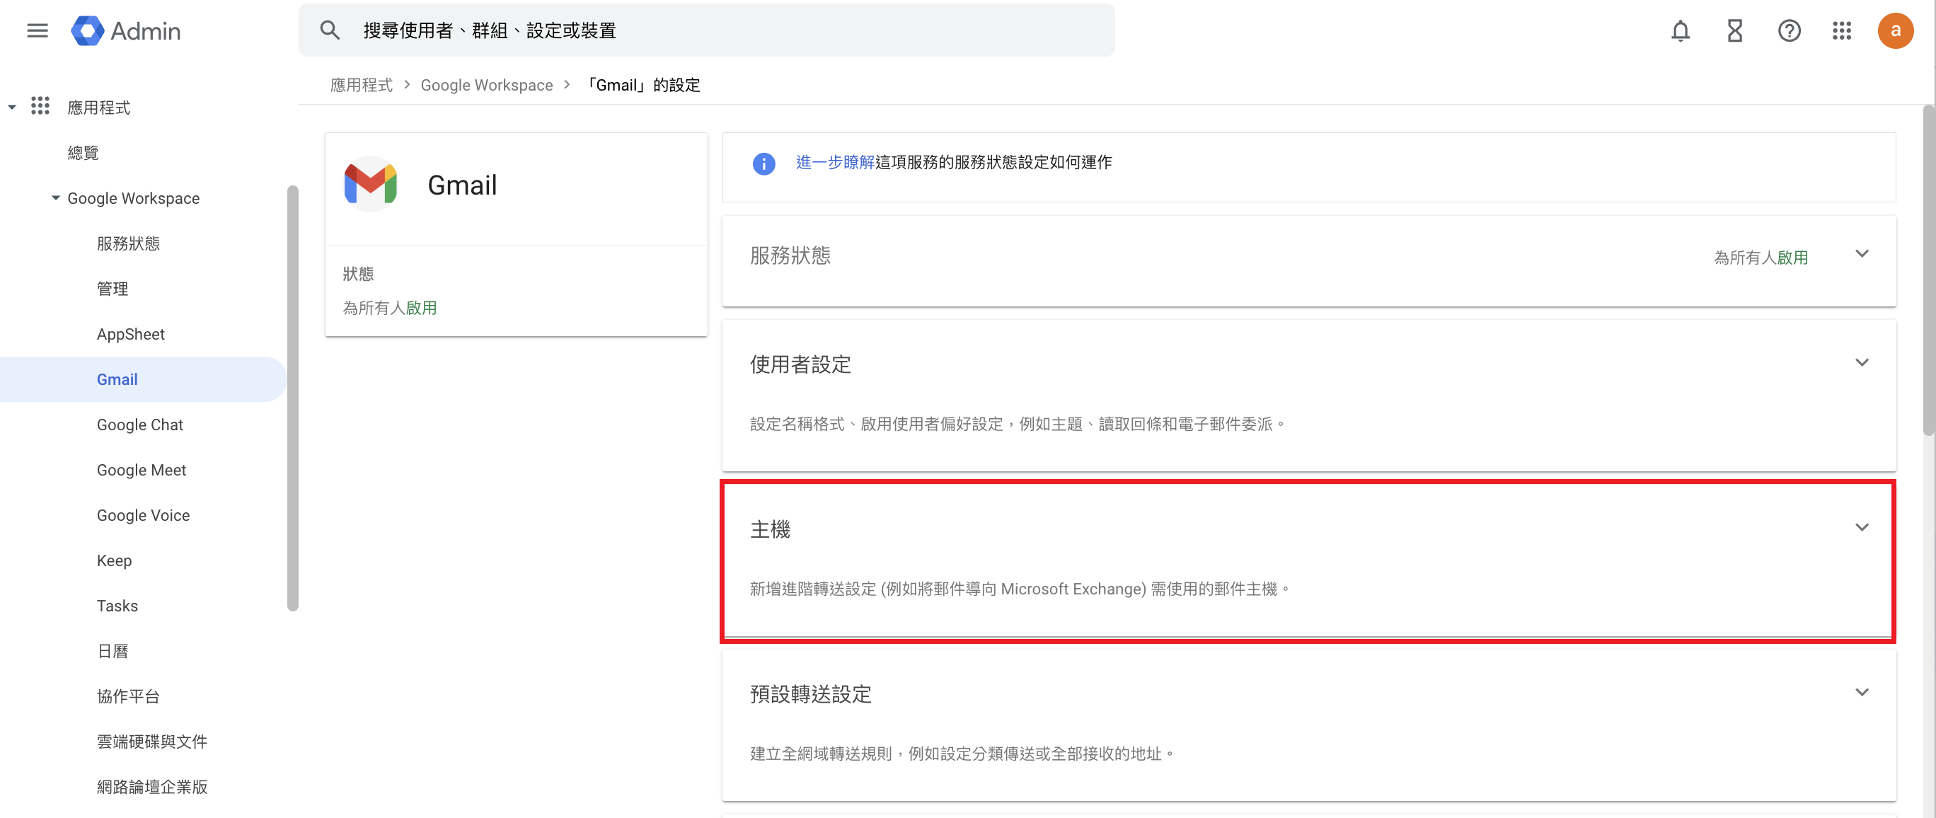Click the 「Gmail」的設定 breadcrumb text
The image size is (1936, 818).
tap(643, 85)
